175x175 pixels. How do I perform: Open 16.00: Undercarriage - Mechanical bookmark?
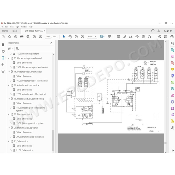pyautogui.click(x=32, y=81)
